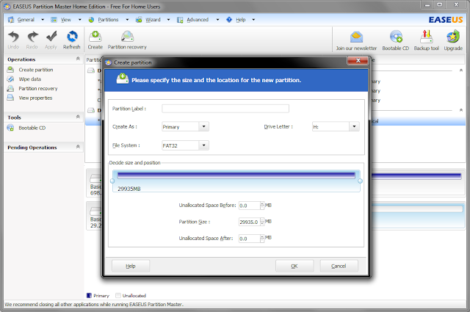Open the View menu
Image resolution: width=470 pixels, height=312 pixels.
click(66, 20)
